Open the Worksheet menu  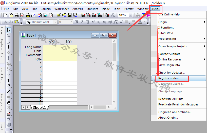click(62, 9)
